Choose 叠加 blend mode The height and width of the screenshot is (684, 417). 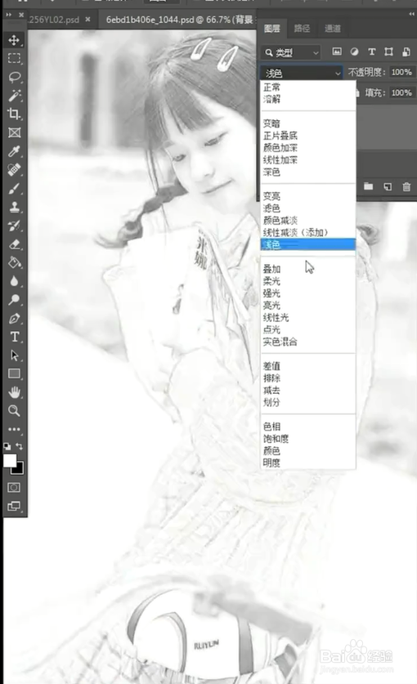(x=307, y=269)
